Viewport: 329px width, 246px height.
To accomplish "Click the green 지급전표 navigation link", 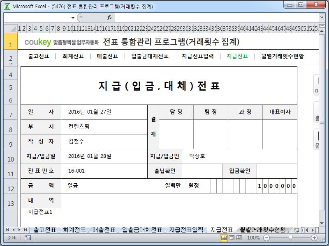I will coord(237,56).
